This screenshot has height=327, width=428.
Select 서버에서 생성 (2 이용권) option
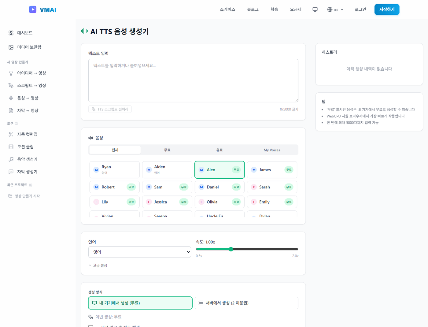[246, 303]
